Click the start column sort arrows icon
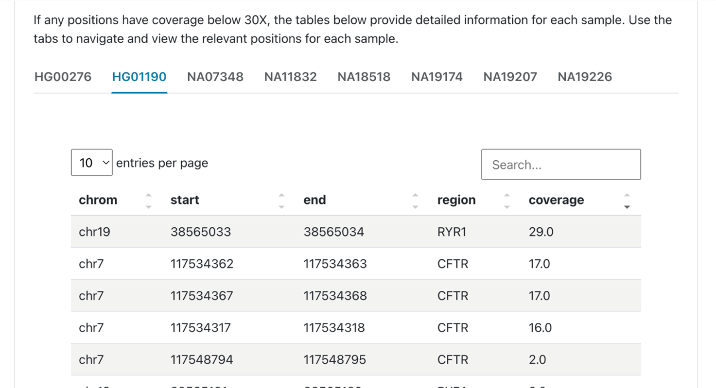Screen dimensions: 716x388 pos(281,201)
